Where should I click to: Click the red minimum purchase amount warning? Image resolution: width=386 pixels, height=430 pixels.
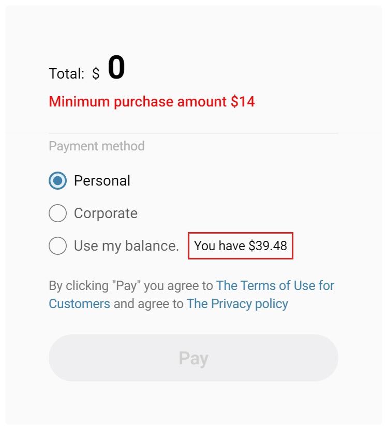click(152, 101)
